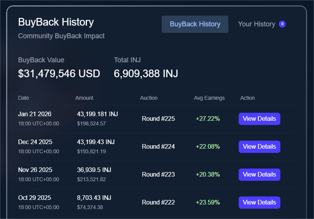This screenshot has width=314, height=219.
Task: Click the Auction column header
Action: coord(149,98)
